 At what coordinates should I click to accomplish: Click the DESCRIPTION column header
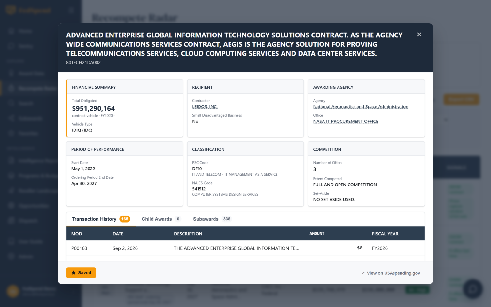188,234
